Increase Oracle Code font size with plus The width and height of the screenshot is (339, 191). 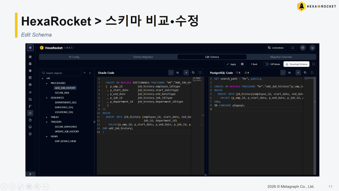click(186, 73)
